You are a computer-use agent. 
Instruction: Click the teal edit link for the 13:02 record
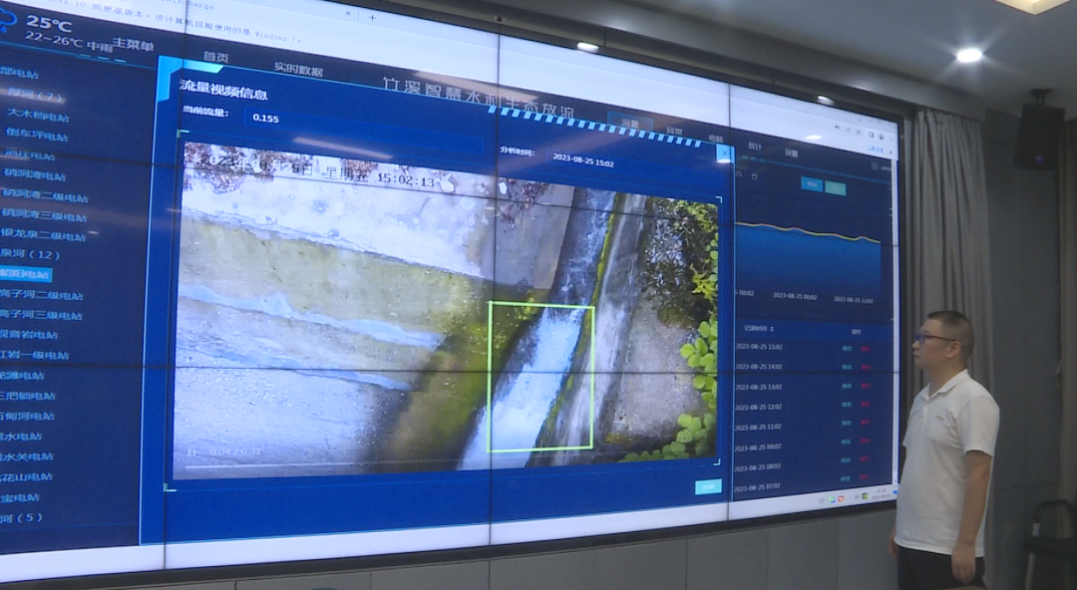tap(847, 387)
